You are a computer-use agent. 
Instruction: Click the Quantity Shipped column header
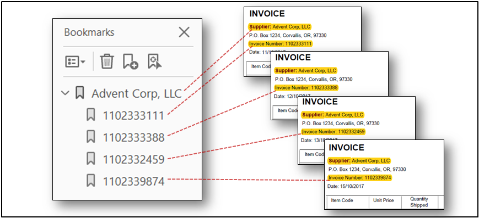419,202
